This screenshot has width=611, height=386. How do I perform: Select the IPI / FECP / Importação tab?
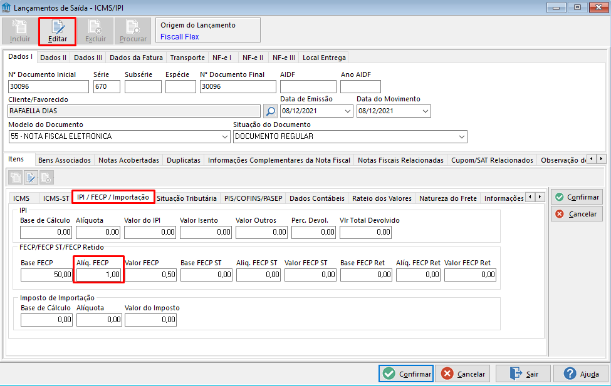click(x=113, y=197)
